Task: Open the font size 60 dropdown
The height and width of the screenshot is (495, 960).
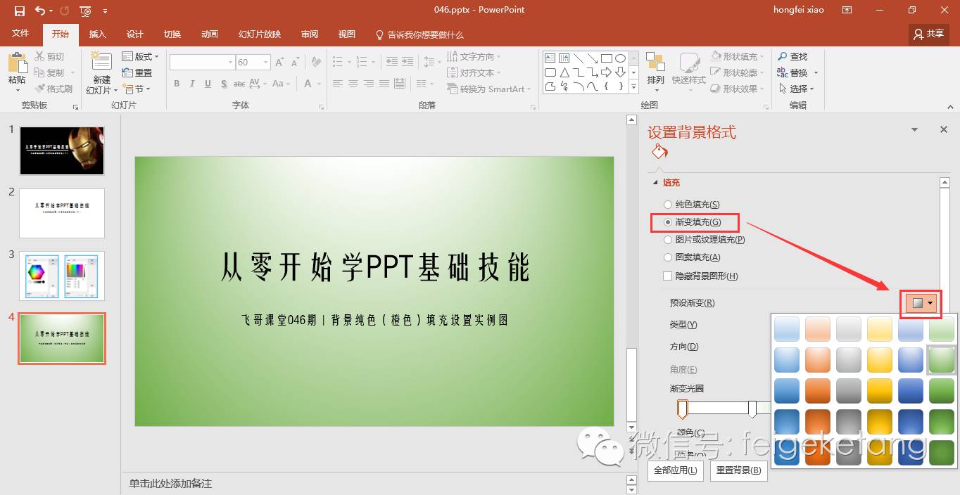Action: tap(266, 63)
